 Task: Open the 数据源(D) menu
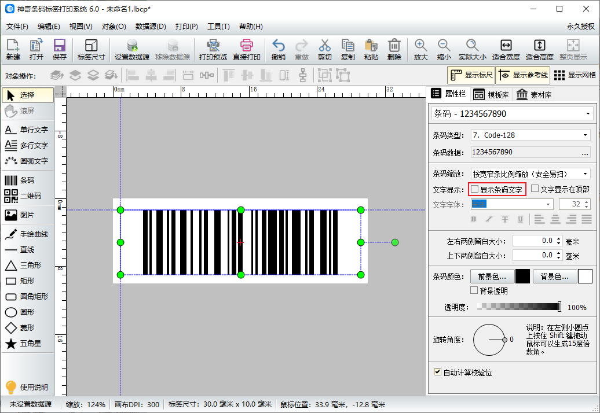pyautogui.click(x=151, y=27)
